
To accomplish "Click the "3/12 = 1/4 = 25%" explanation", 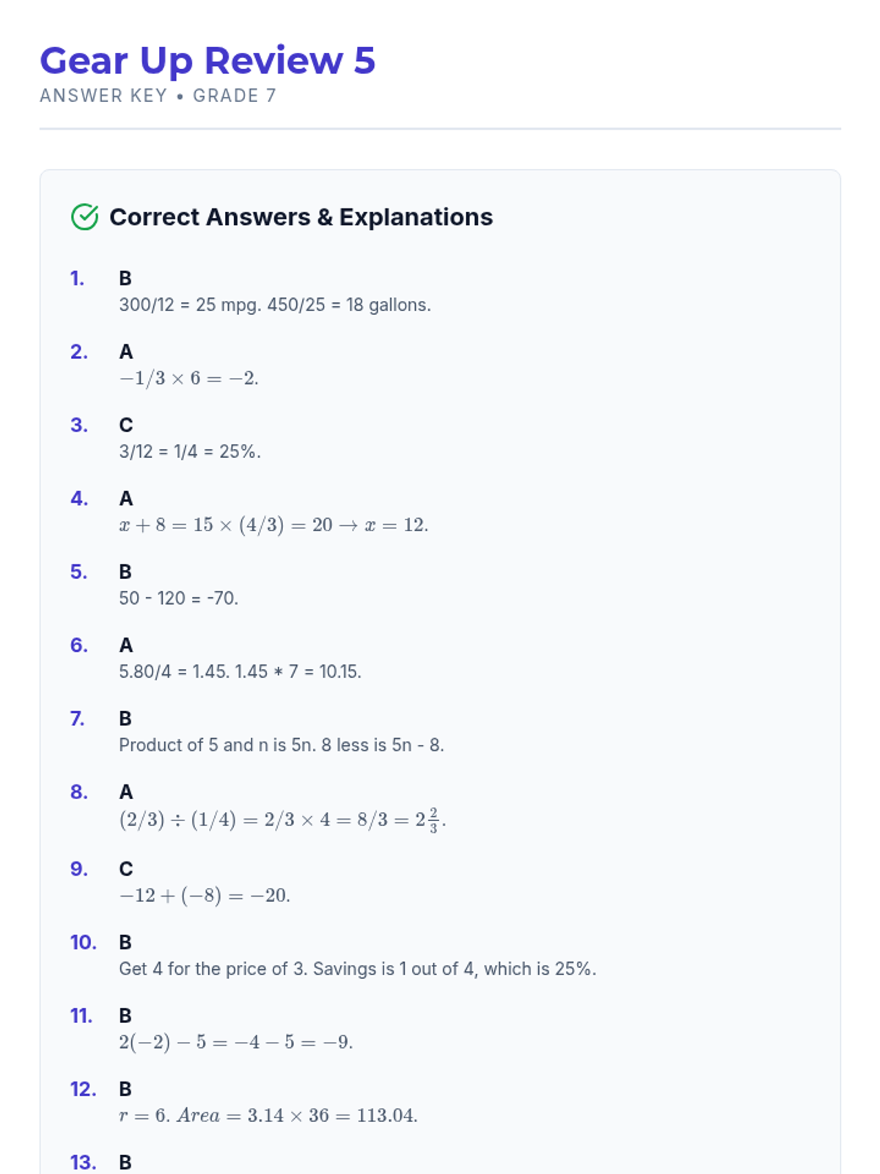I will coord(190,452).
